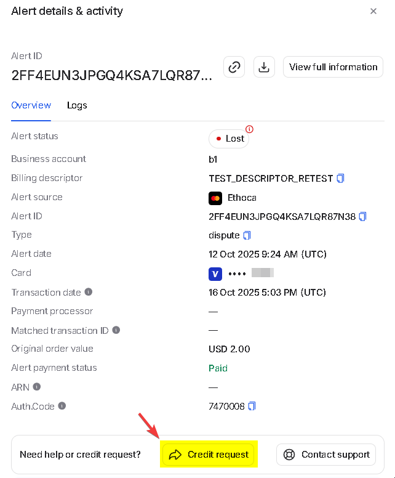Show info tooltip for ARN
Image resolution: width=395 pixels, height=478 pixels.
pos(37,387)
